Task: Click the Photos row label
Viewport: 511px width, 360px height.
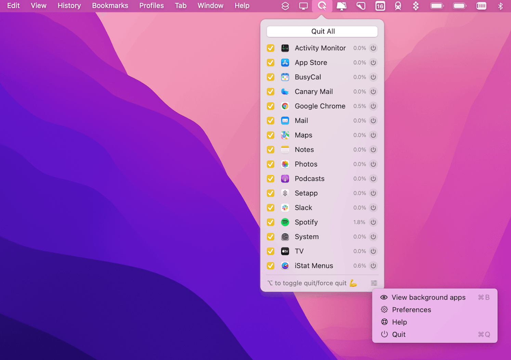Action: (x=306, y=164)
